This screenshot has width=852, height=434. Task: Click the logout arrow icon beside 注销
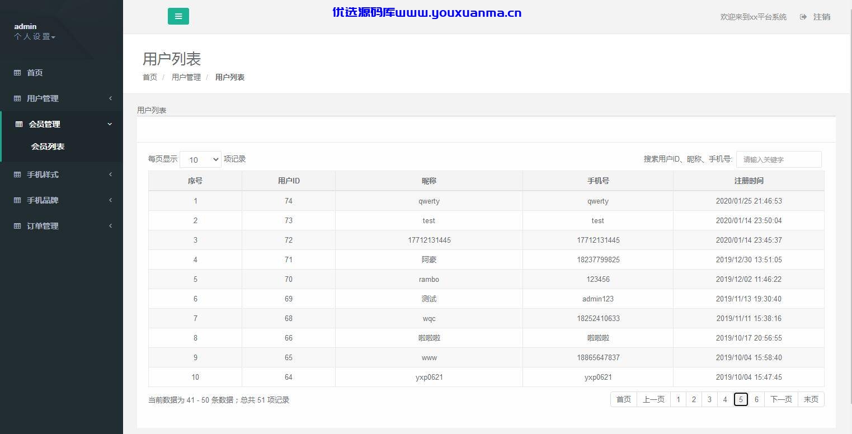pos(803,17)
